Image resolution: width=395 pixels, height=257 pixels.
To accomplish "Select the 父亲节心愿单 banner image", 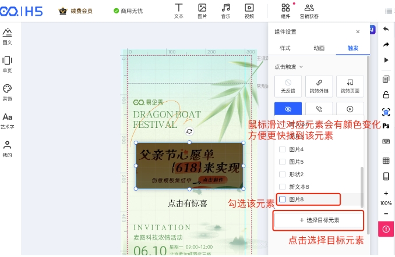I will pyautogui.click(x=189, y=166).
